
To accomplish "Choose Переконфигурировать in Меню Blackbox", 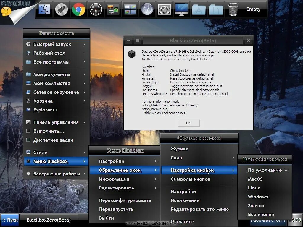I will point(125,200).
